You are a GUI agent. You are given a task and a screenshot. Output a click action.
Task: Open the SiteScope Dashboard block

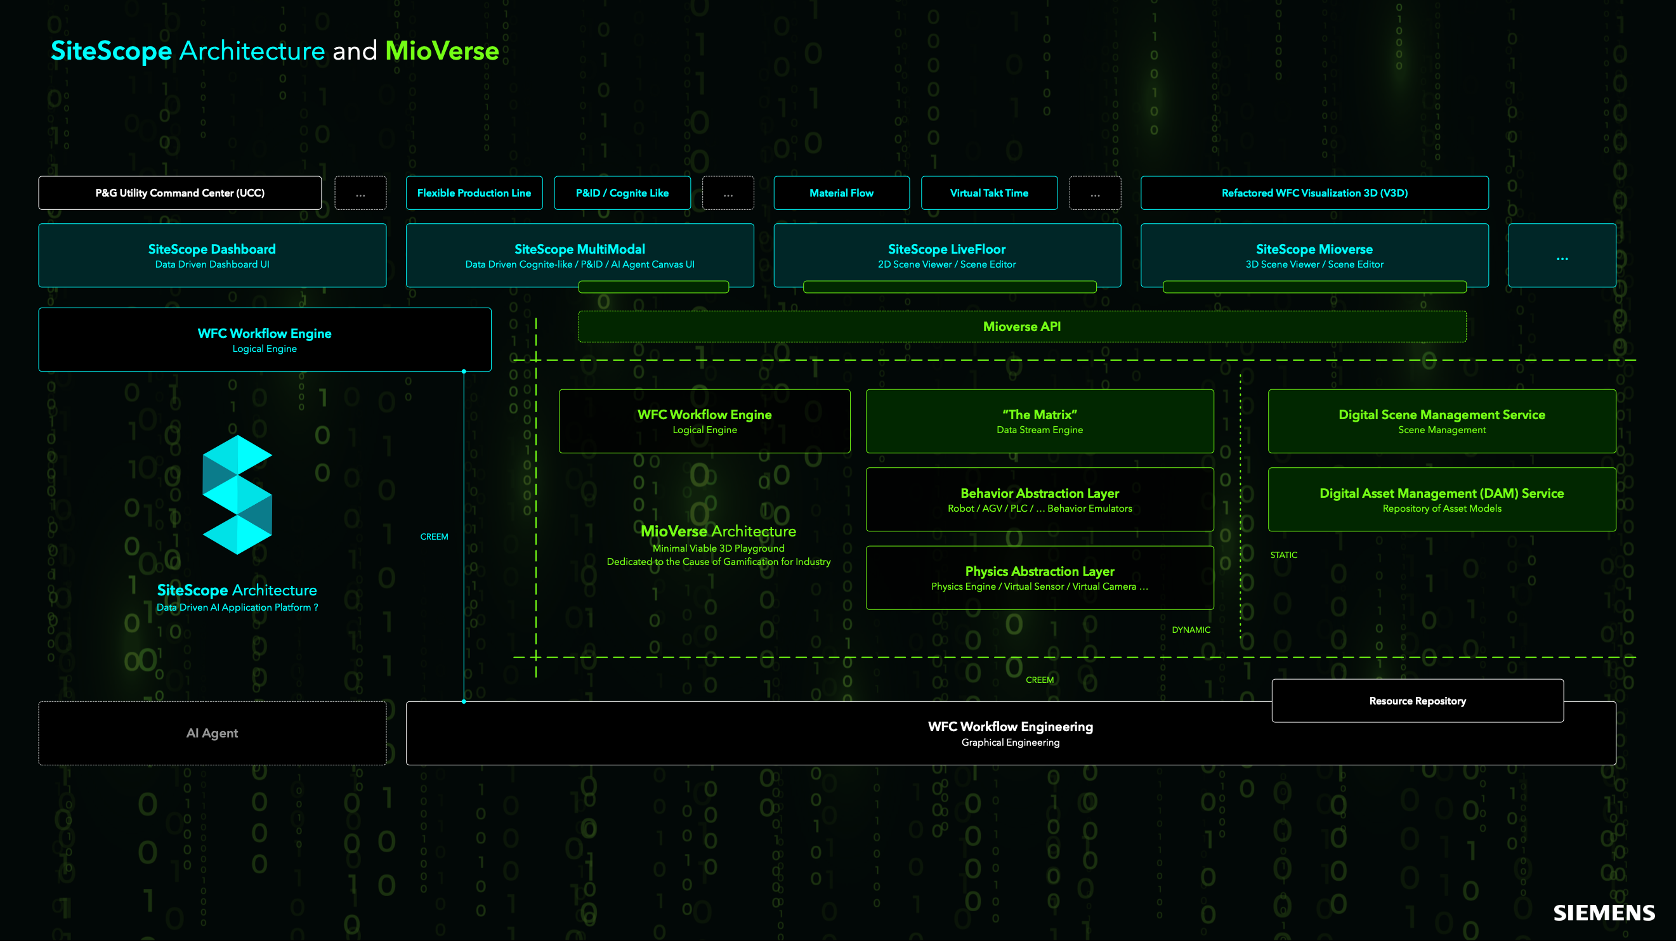coord(212,255)
